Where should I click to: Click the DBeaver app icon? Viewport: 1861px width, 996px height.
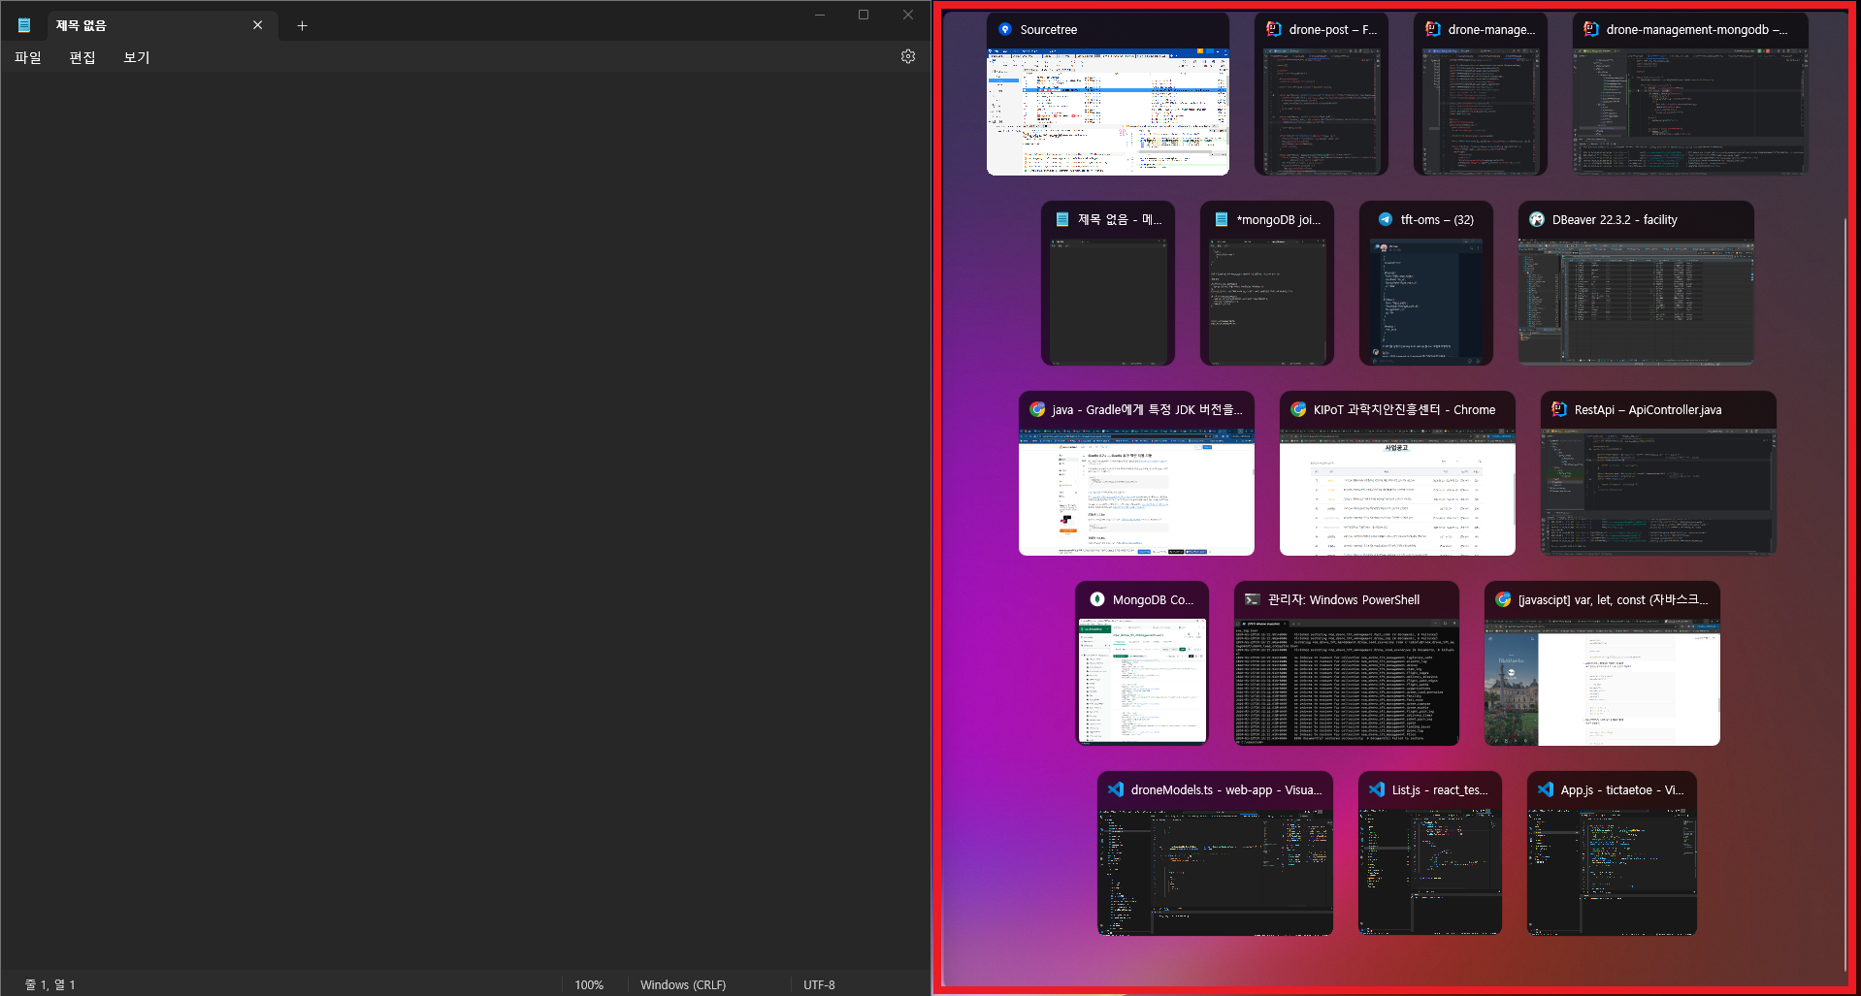(1537, 219)
